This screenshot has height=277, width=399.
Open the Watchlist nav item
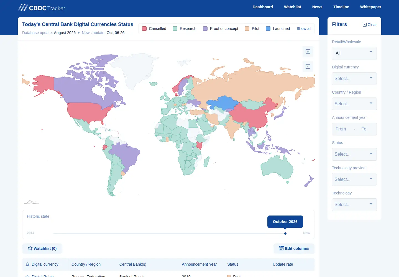click(x=292, y=7)
